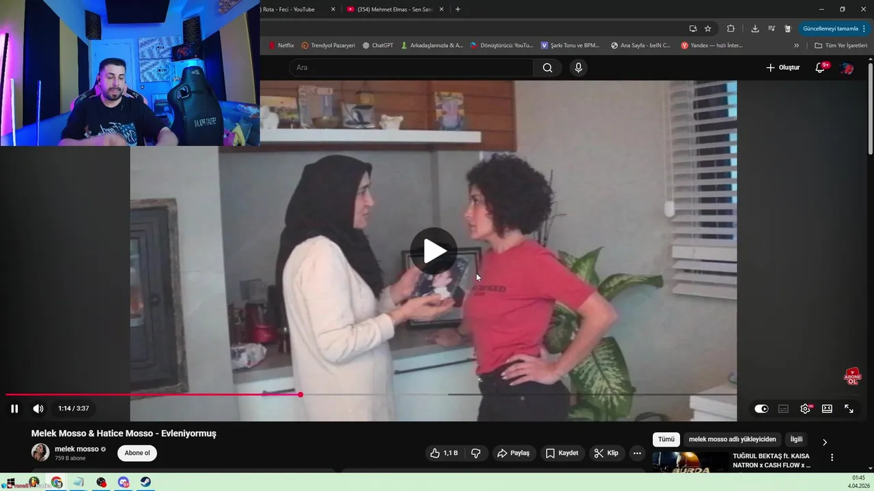Bookmark this page with star icon
This screenshot has width=874, height=491.
pyautogui.click(x=708, y=29)
